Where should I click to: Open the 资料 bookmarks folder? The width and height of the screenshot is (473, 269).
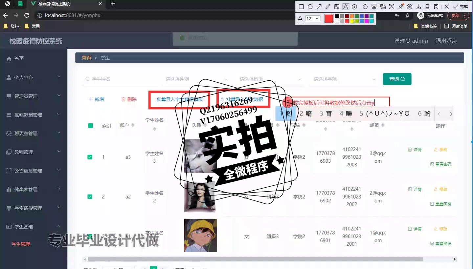click(x=11, y=26)
